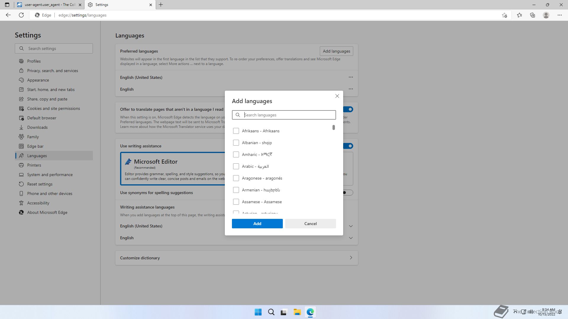Image resolution: width=568 pixels, height=319 pixels.
Task: Tick the Armenian language checkbox
Action: tap(236, 190)
